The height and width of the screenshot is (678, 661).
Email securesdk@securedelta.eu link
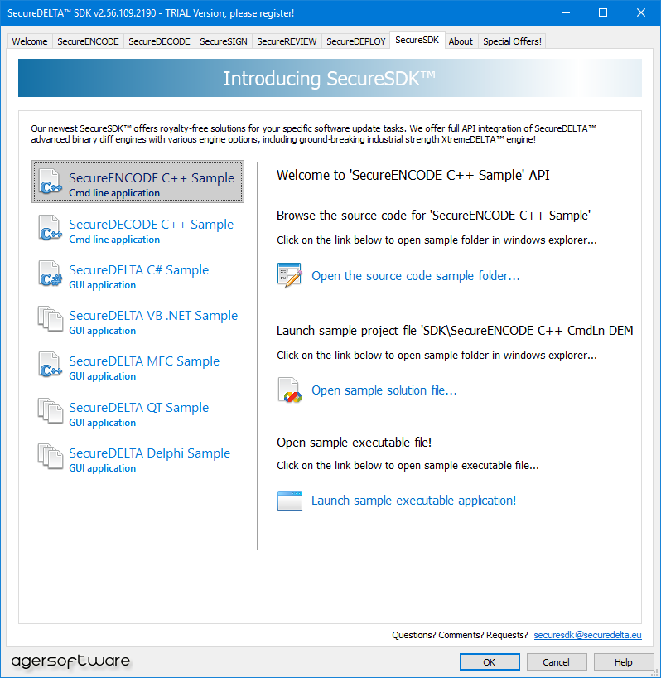(x=587, y=635)
